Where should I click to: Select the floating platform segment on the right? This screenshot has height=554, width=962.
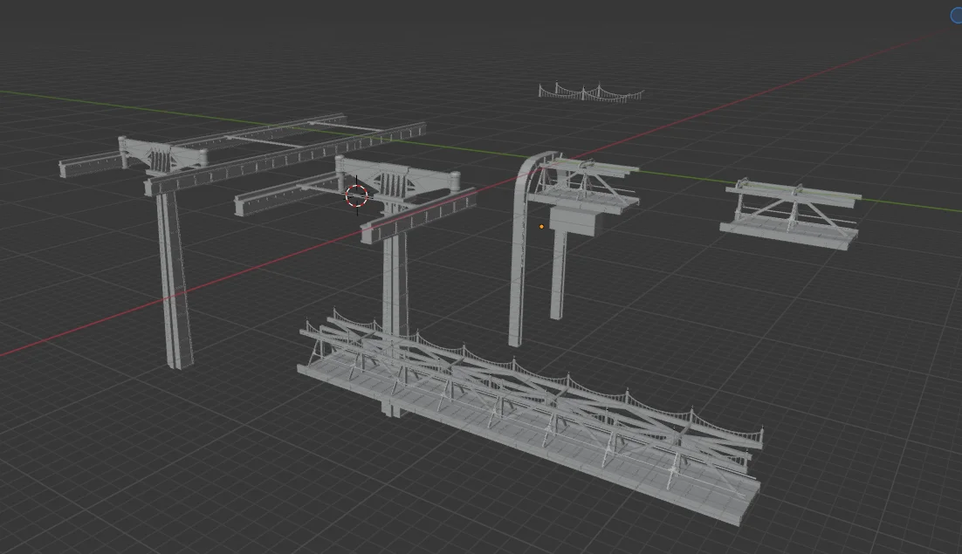point(790,215)
